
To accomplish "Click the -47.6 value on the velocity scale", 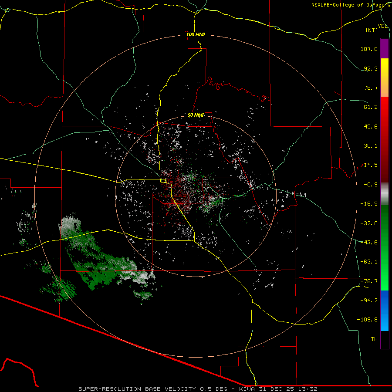I will pyautogui.click(x=369, y=243).
